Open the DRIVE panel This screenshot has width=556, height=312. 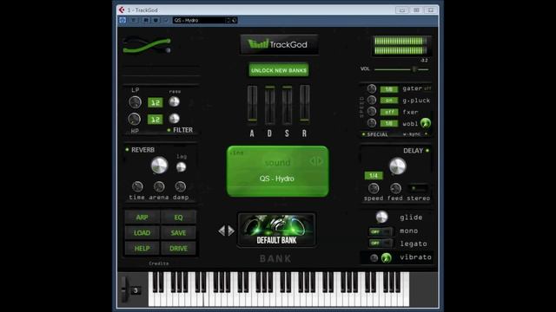coord(178,249)
